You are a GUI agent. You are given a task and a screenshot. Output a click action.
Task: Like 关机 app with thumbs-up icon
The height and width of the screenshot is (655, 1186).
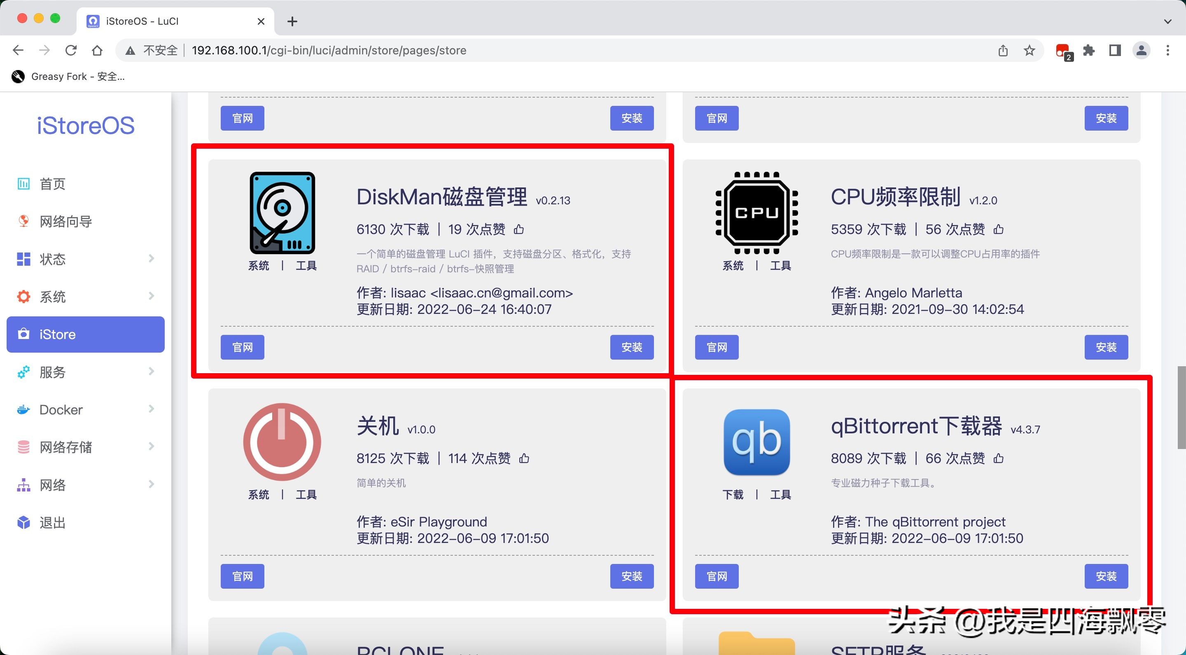tap(524, 458)
